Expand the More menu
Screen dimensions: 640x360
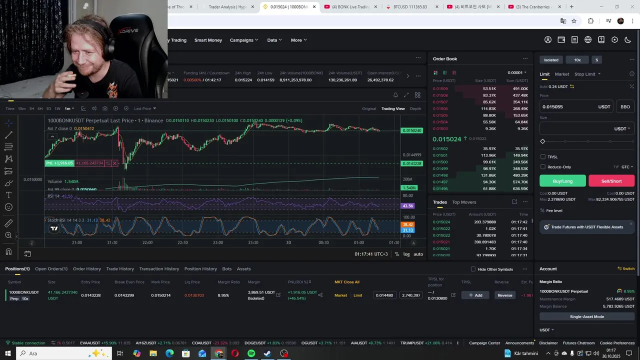[299, 40]
